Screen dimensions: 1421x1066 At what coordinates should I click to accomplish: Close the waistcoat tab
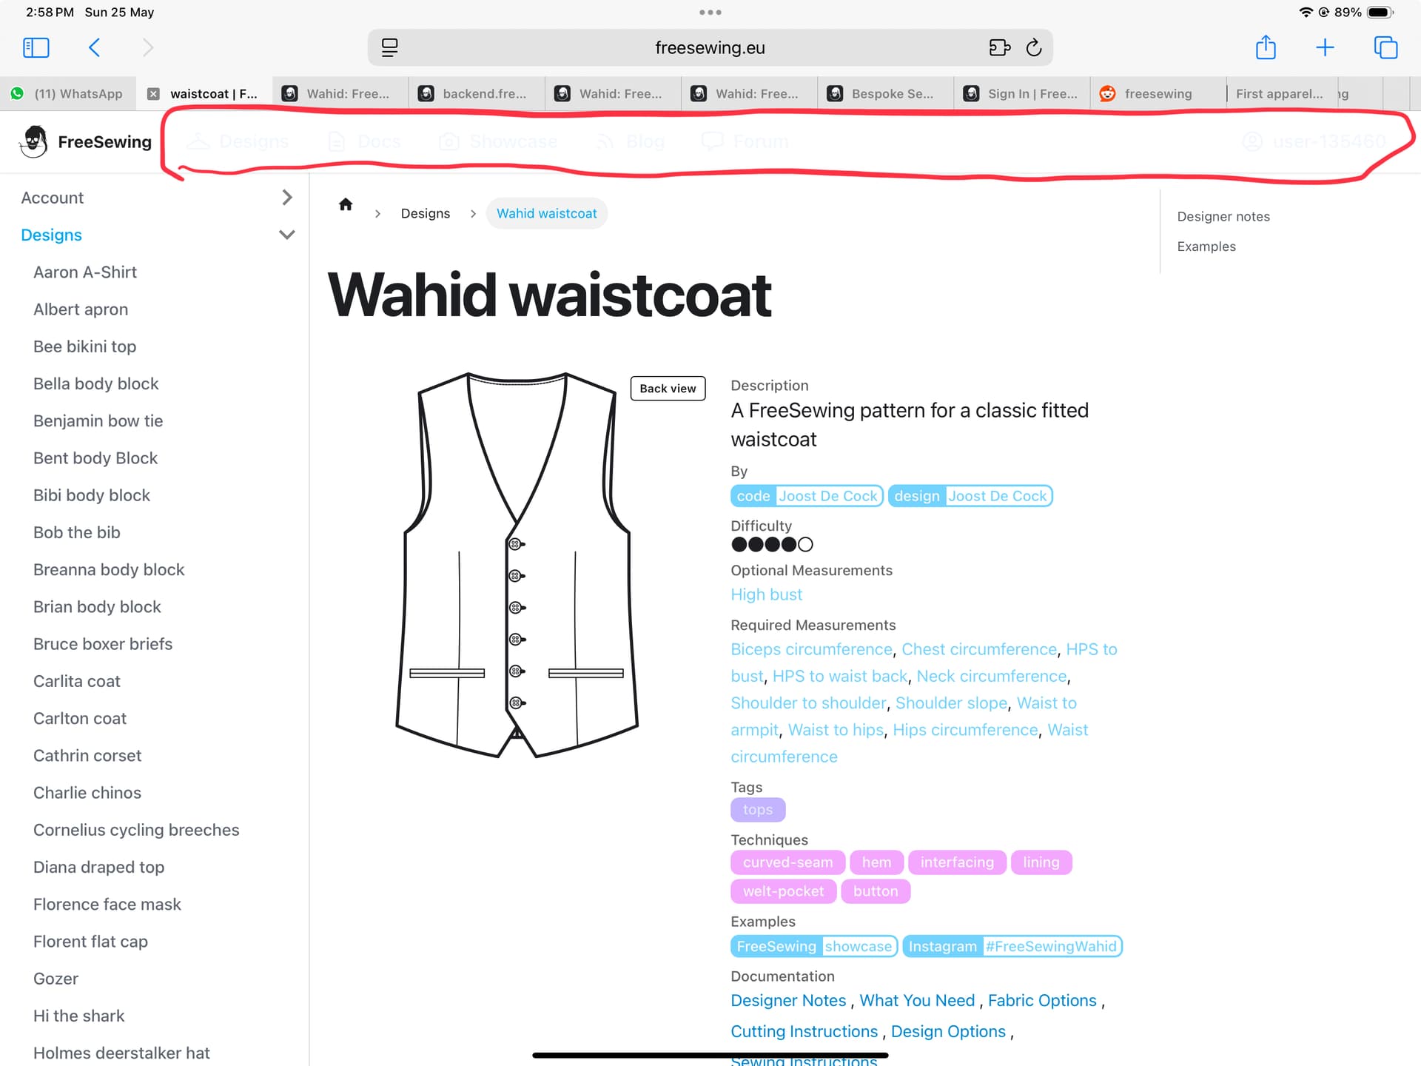pos(153,94)
